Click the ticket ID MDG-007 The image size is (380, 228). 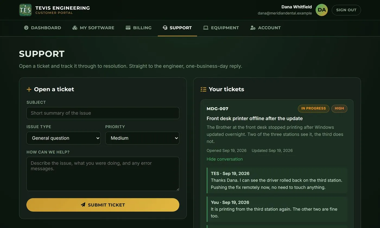coord(217,109)
